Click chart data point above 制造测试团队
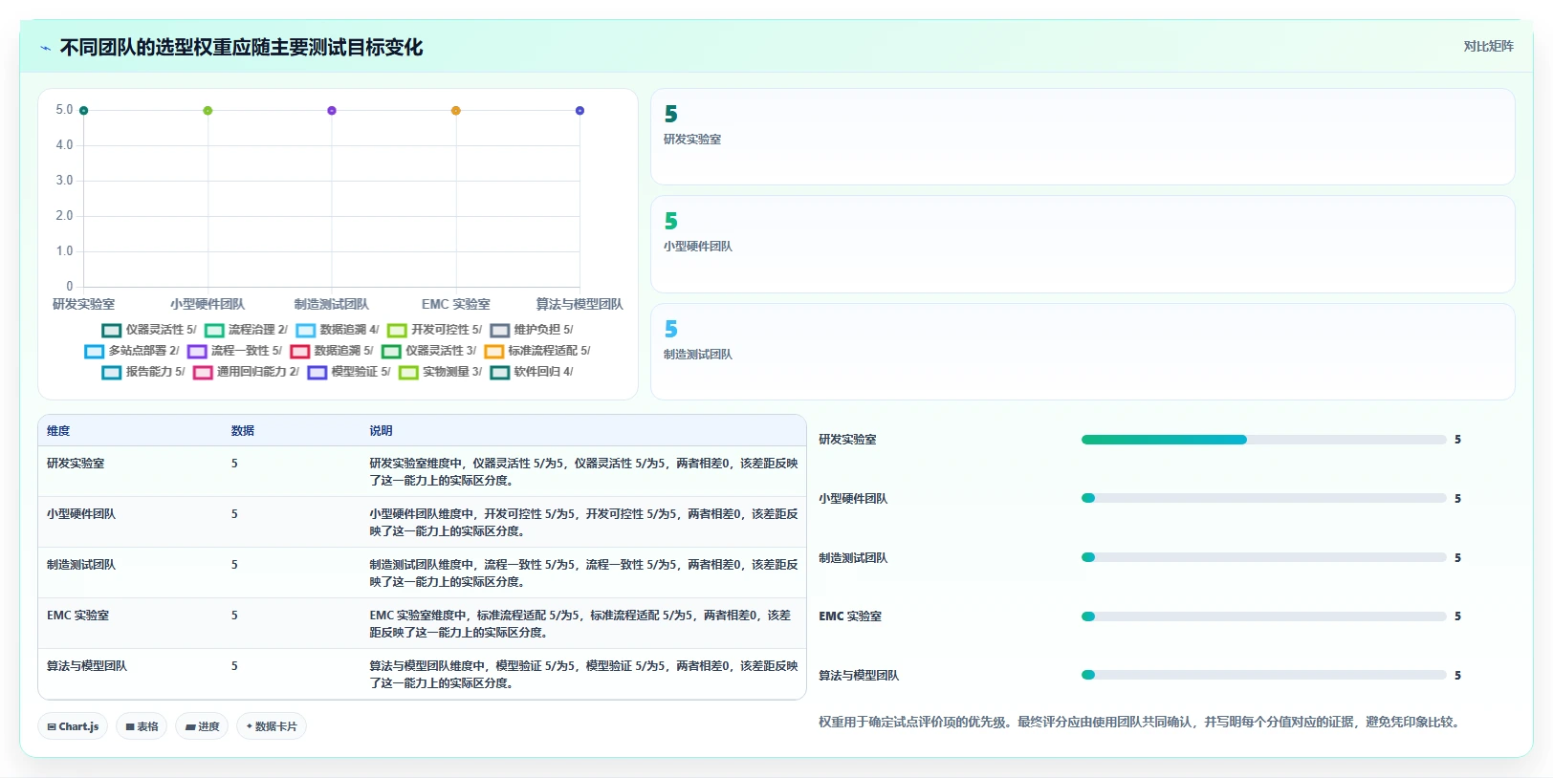Screen dimensions: 1553x778 coord(332,111)
